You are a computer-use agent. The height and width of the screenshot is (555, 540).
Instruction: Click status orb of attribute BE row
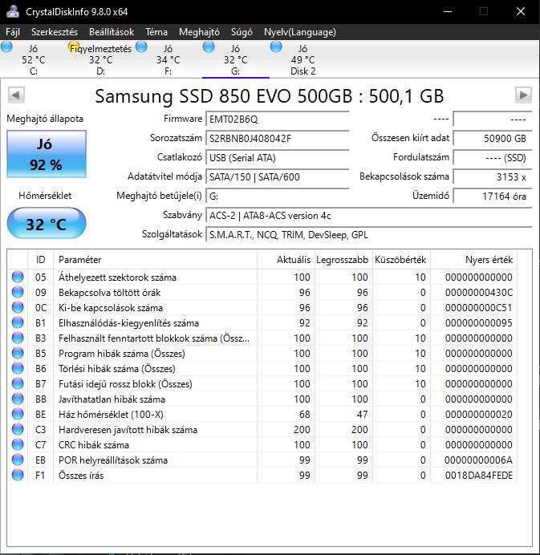pos(18,414)
